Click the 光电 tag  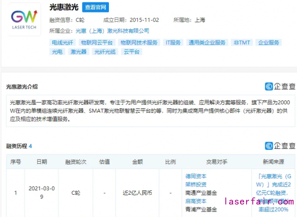(57, 51)
